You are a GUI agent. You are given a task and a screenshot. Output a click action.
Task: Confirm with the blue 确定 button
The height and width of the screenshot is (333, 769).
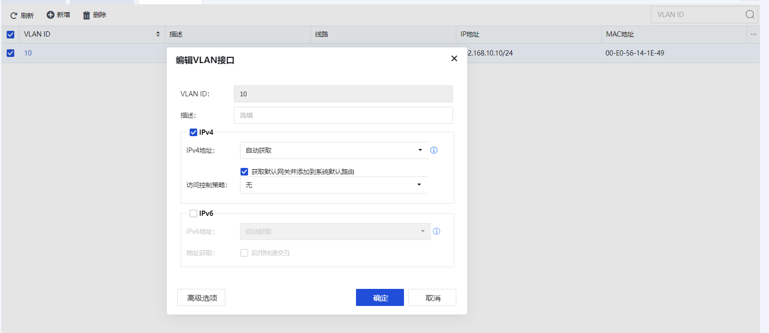380,298
